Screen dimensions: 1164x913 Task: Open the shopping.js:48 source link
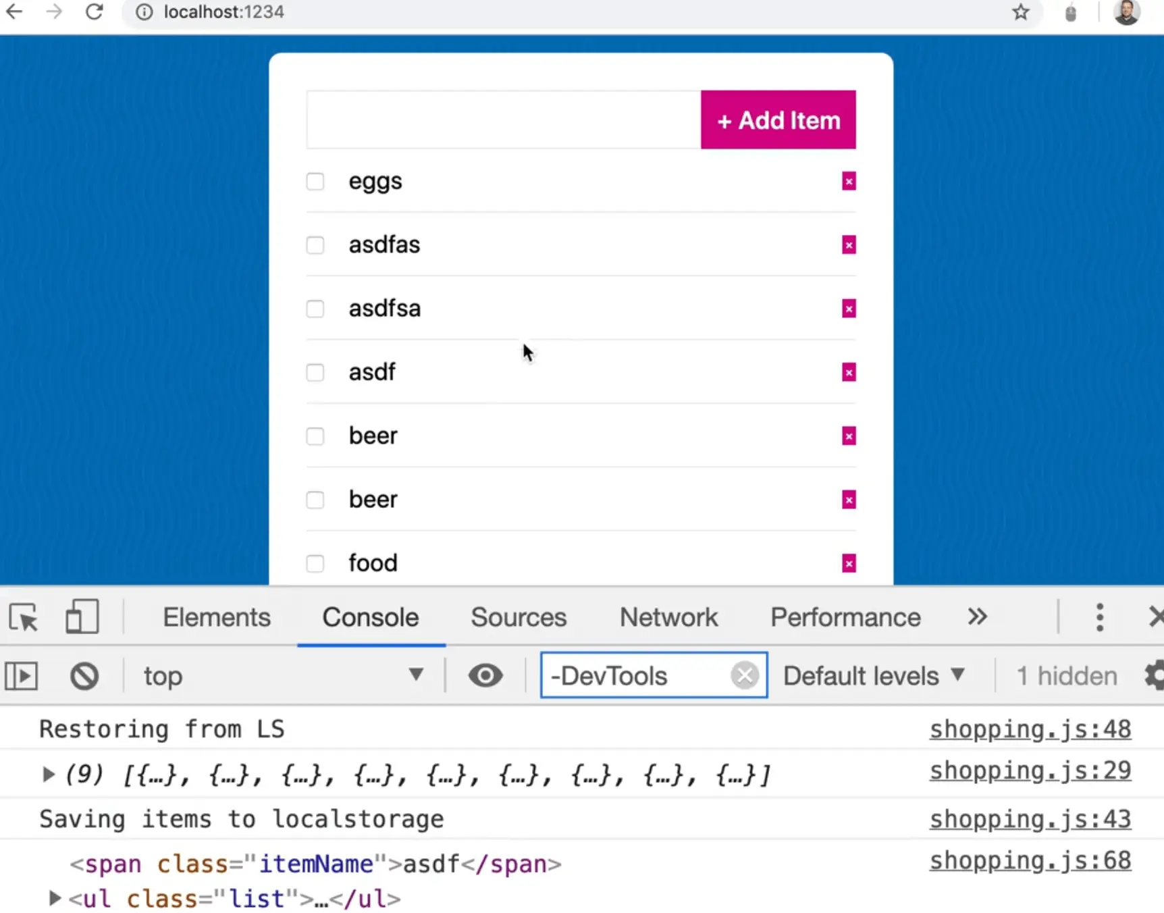pos(1030,729)
